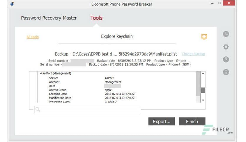Switch to Password Recovery Master tab
Image resolution: width=246 pixels, height=142 pixels.
coord(49,18)
